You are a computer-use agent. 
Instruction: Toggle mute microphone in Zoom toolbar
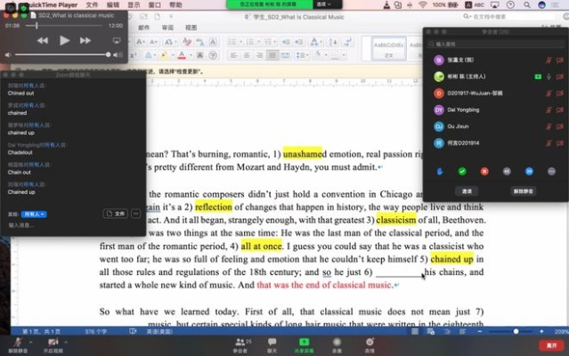20,343
